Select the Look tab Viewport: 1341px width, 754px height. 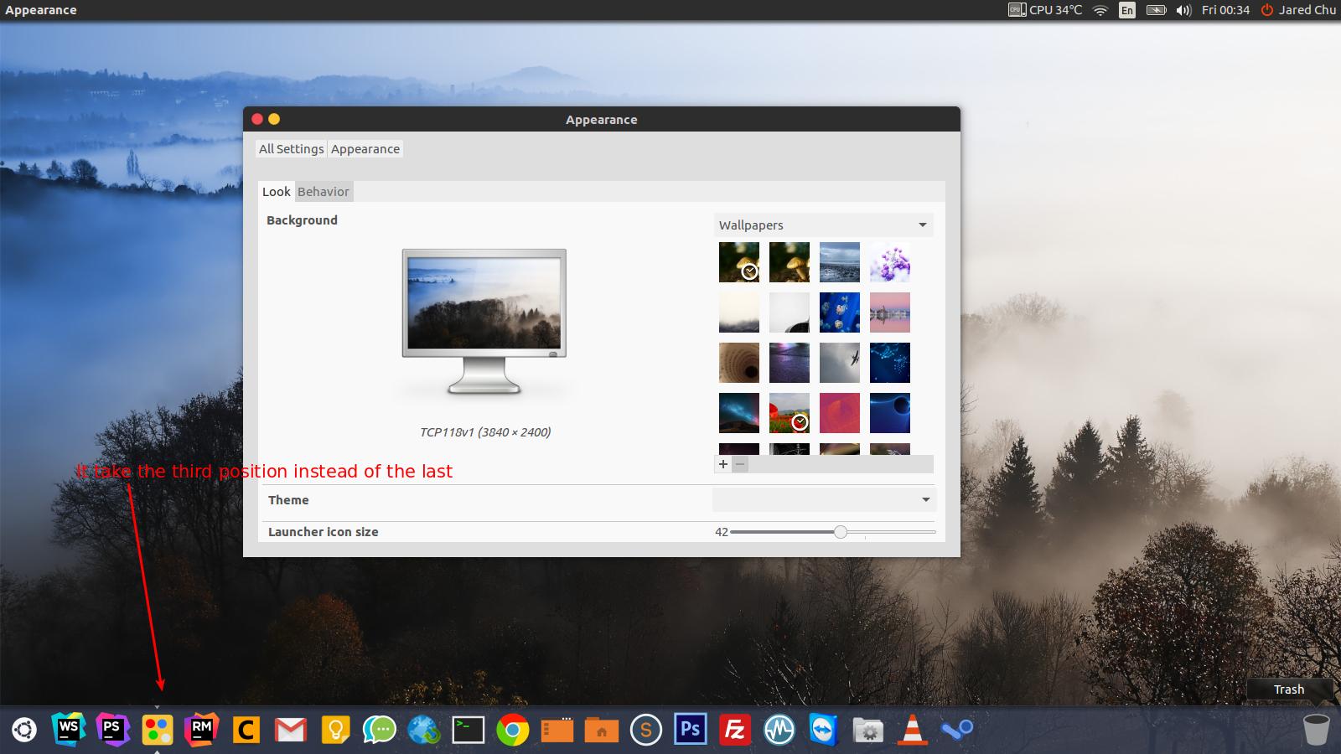[x=276, y=192]
